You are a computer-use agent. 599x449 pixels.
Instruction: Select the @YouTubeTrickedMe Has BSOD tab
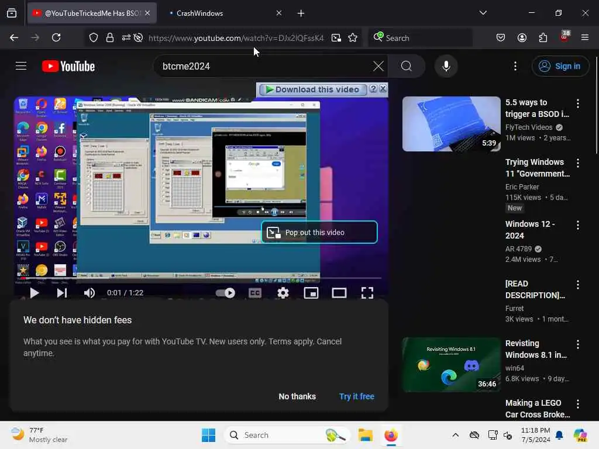[x=92, y=13]
